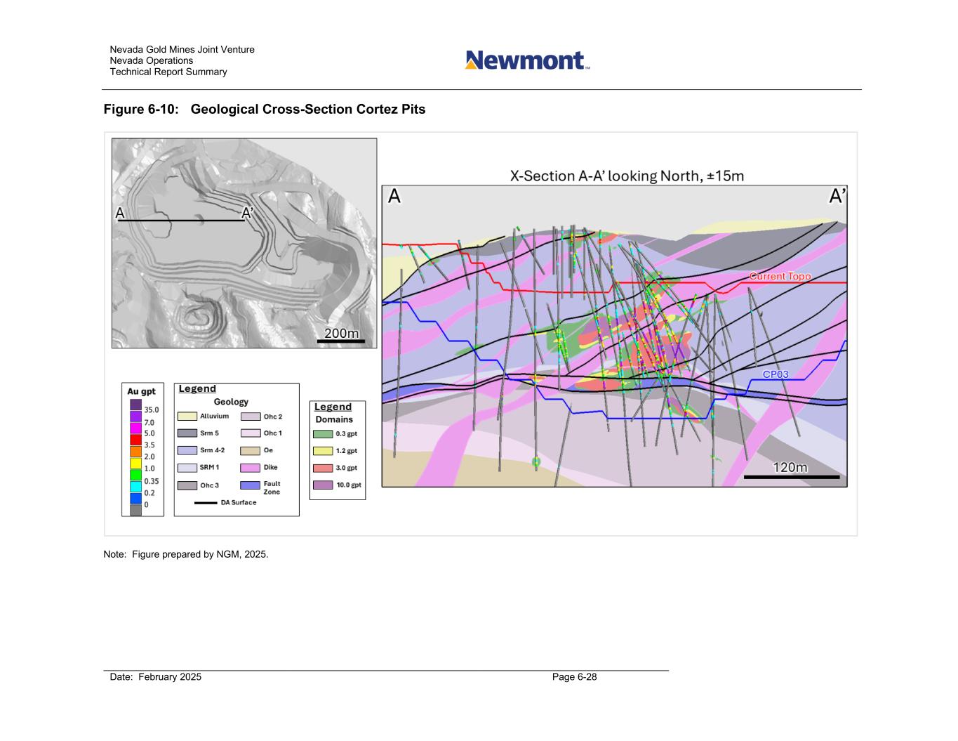958x741 pixels.
Task: Select the Srm 5 geology swatch
Action: [187, 433]
